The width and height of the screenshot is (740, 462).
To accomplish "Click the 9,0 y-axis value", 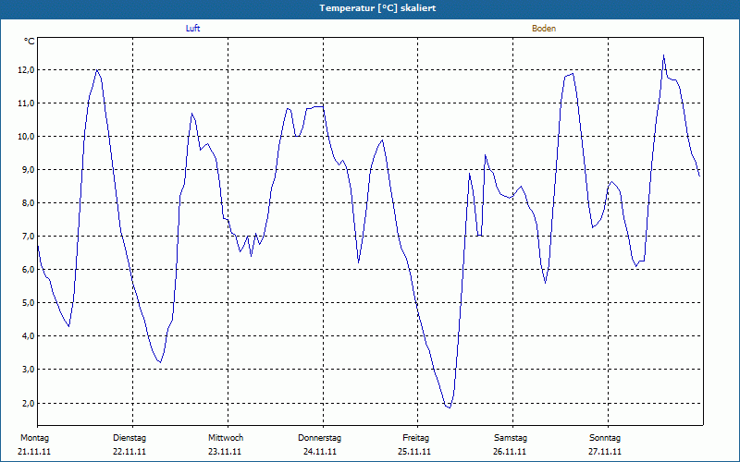I will pos(28,169).
